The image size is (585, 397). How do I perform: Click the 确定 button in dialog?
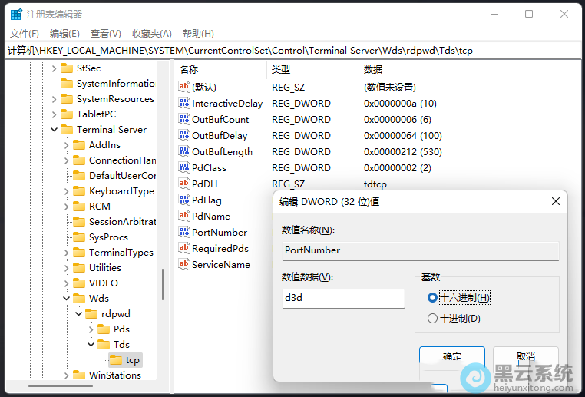click(x=451, y=357)
